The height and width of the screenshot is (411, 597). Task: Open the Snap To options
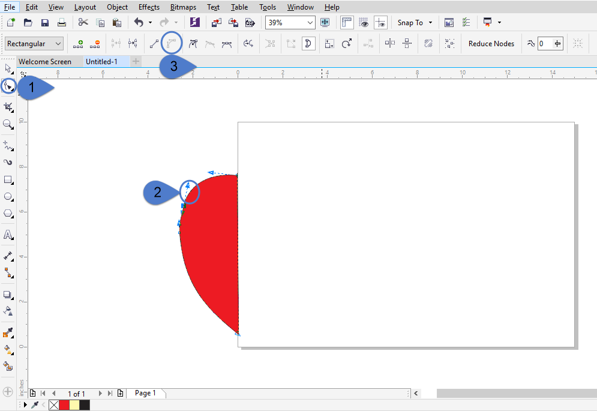click(x=414, y=22)
